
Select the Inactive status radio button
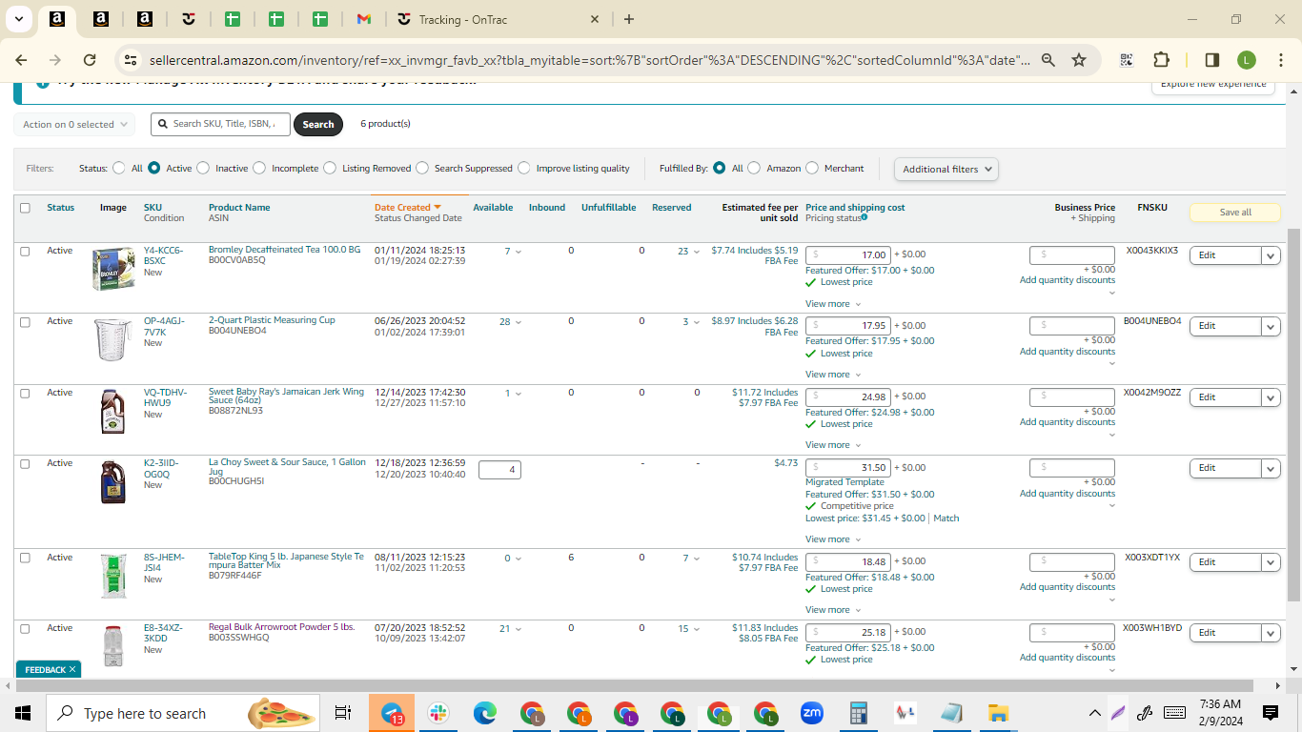point(202,168)
